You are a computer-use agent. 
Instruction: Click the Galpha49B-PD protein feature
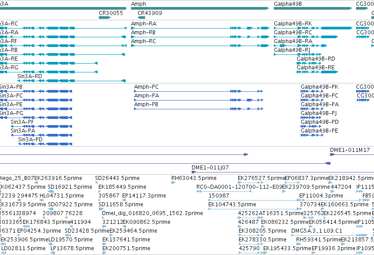[x=311, y=126]
